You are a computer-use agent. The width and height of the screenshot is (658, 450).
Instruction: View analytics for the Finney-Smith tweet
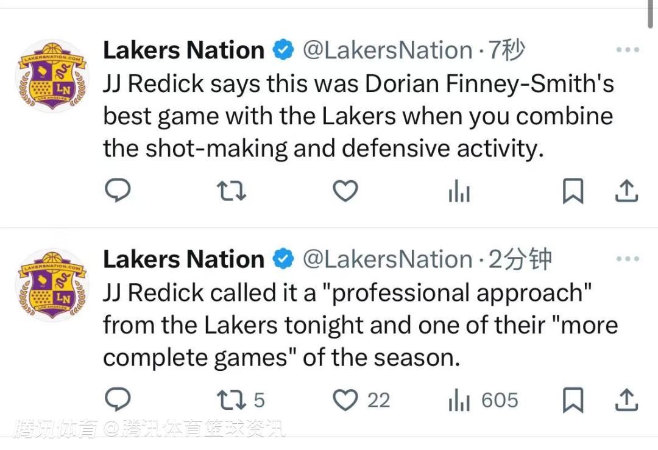[x=459, y=192]
